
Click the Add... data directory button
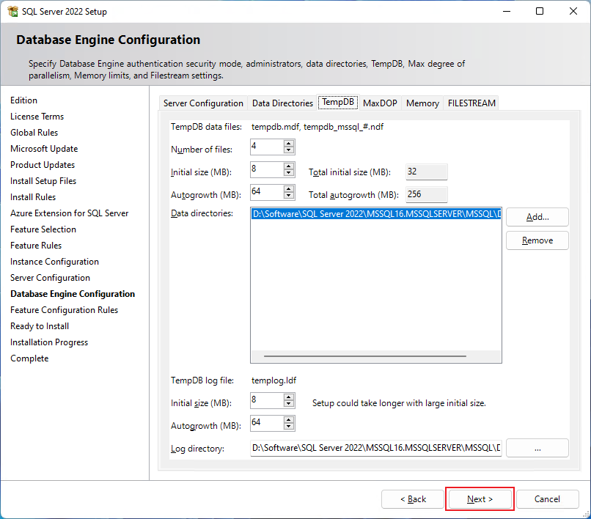pos(537,217)
